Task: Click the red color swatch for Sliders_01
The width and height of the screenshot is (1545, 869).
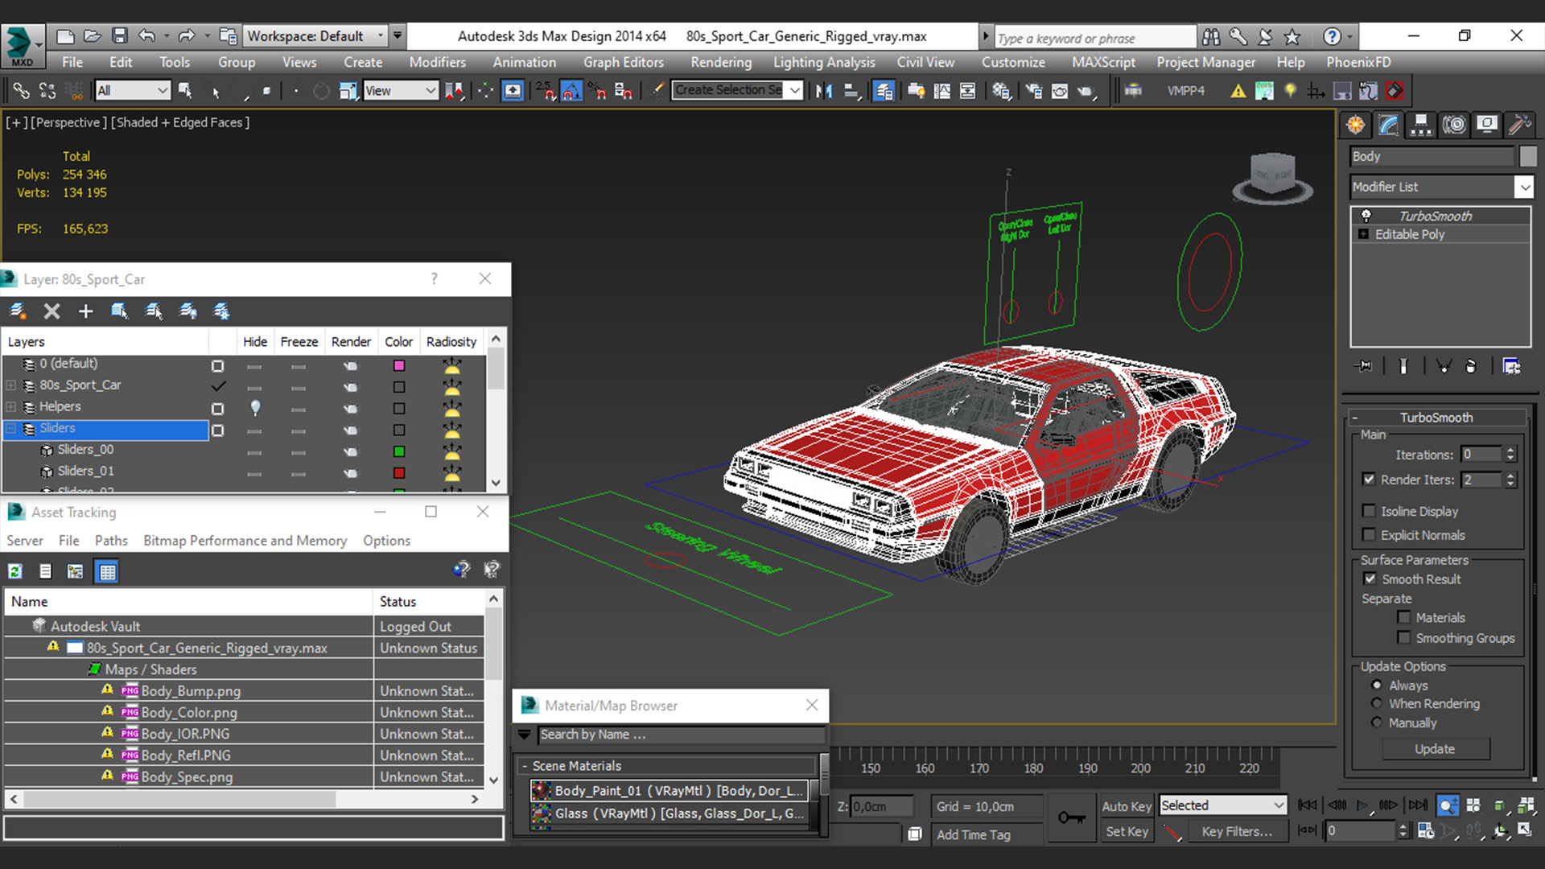Action: (x=399, y=473)
